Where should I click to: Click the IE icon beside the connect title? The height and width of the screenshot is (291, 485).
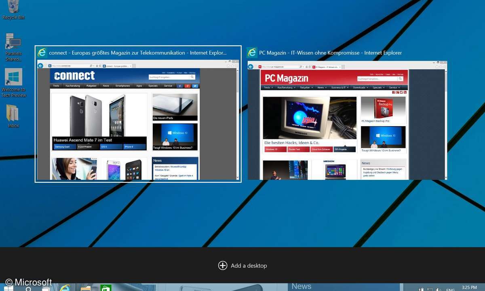pos(42,53)
